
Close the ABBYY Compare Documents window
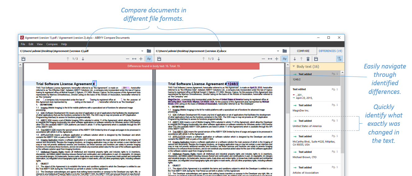(x=338, y=38)
